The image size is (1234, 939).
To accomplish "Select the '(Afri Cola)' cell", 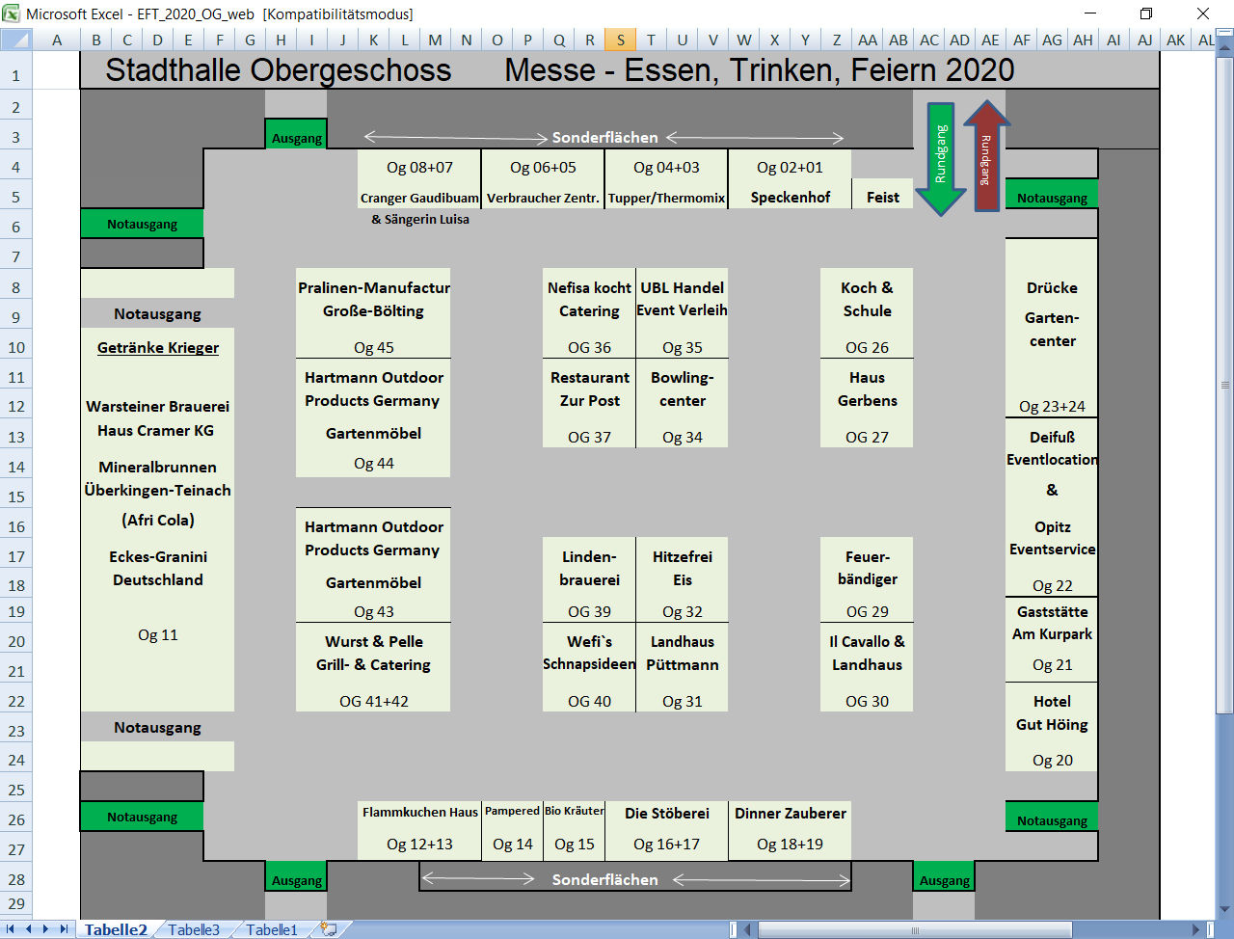I will point(158,521).
